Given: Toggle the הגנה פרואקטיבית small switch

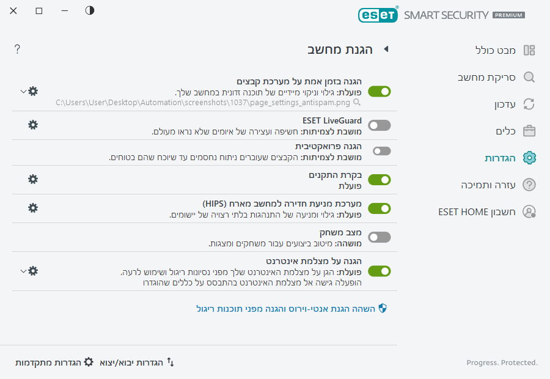Looking at the screenshot, I should [381, 151].
